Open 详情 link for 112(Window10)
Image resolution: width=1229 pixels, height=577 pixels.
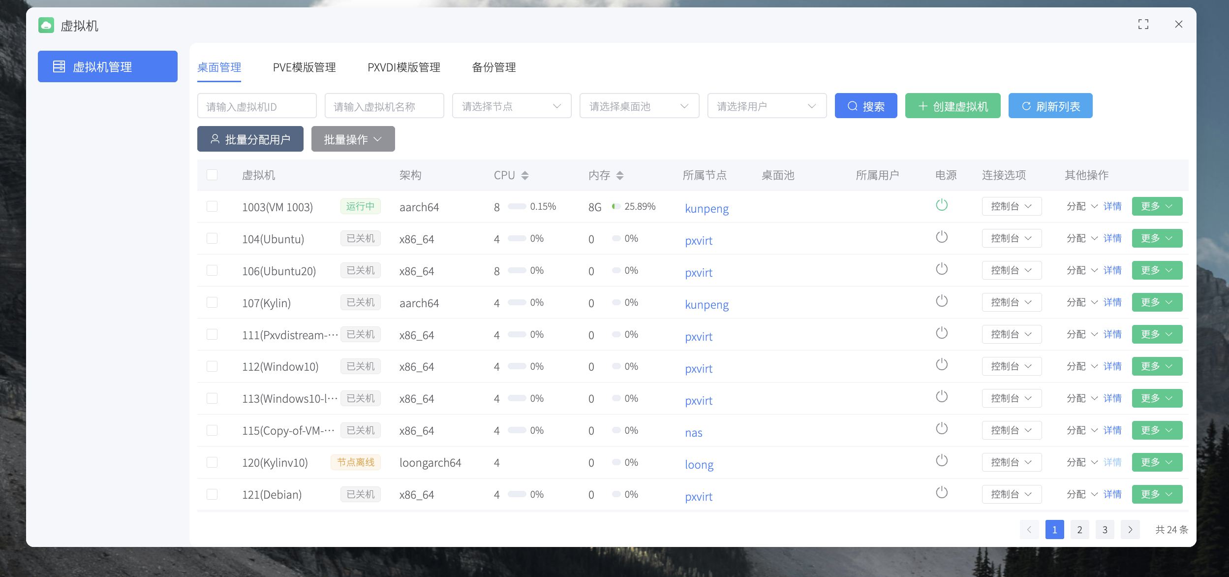click(1112, 366)
